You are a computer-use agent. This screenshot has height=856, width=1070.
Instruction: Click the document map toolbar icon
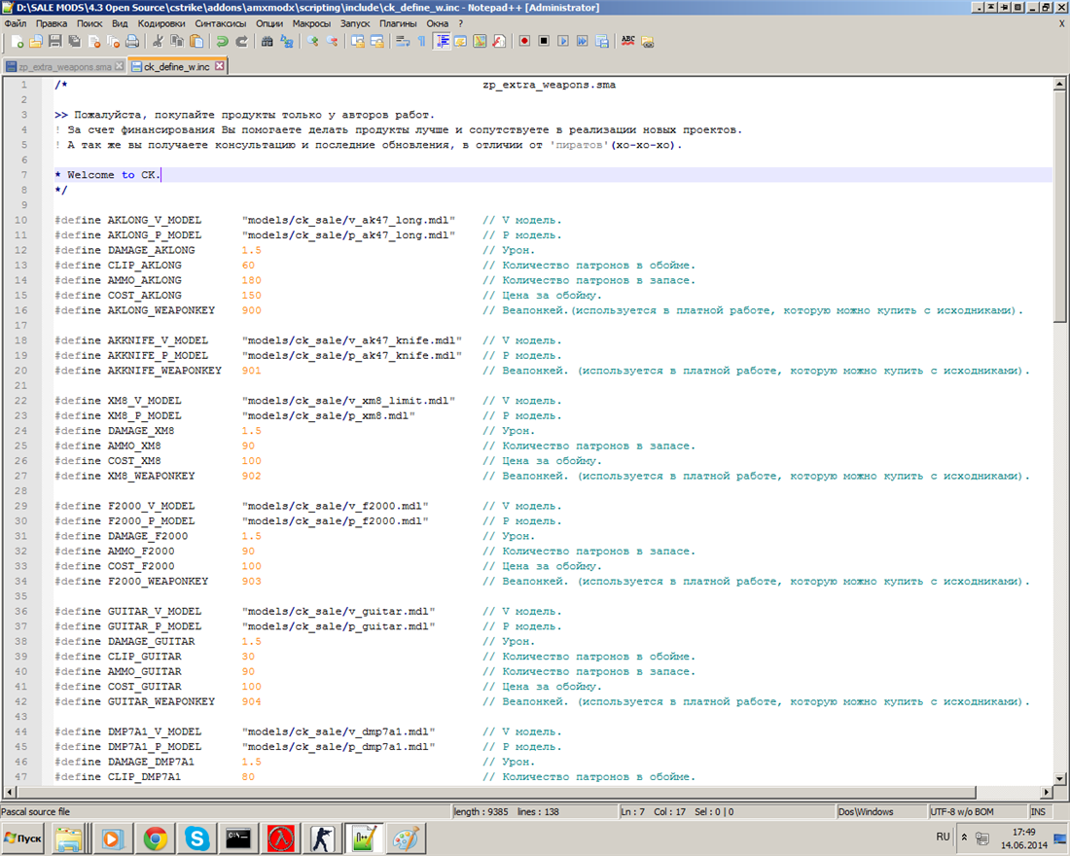point(480,42)
